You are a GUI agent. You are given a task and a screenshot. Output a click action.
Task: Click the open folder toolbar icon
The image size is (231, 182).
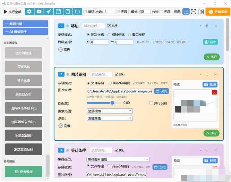click(x=77, y=11)
